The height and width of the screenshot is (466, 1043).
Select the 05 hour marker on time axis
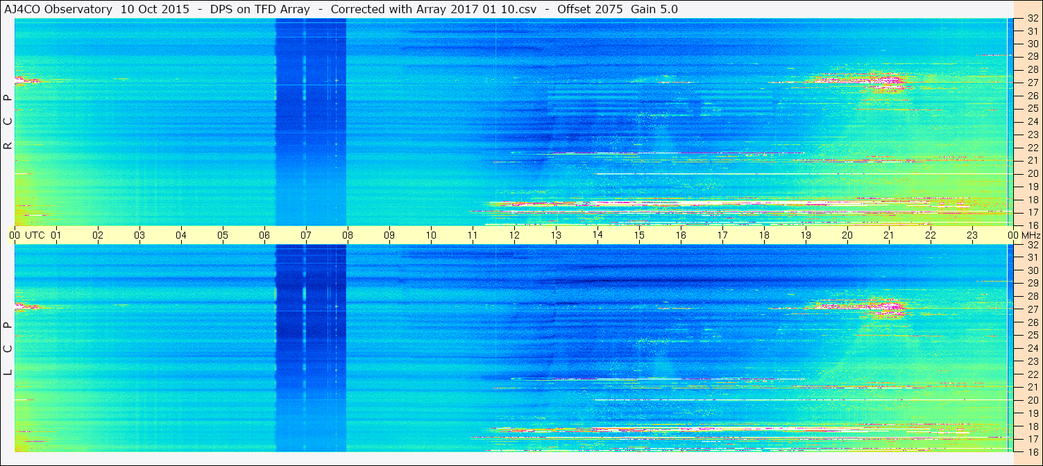pyautogui.click(x=223, y=235)
